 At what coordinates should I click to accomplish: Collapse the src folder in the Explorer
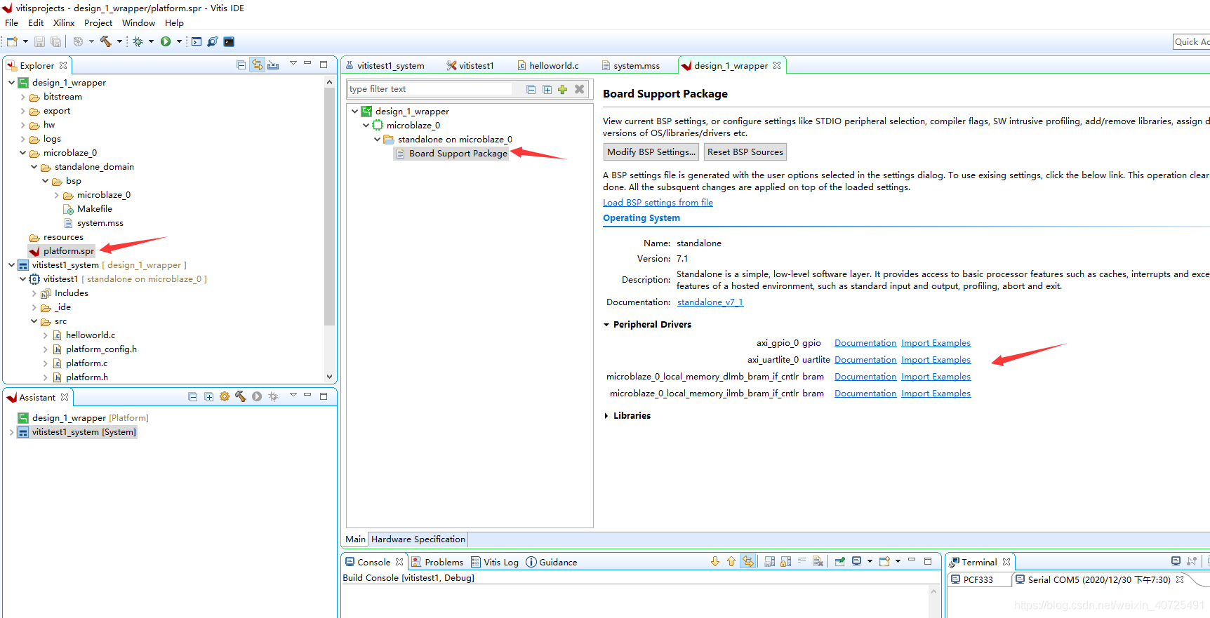(x=34, y=321)
